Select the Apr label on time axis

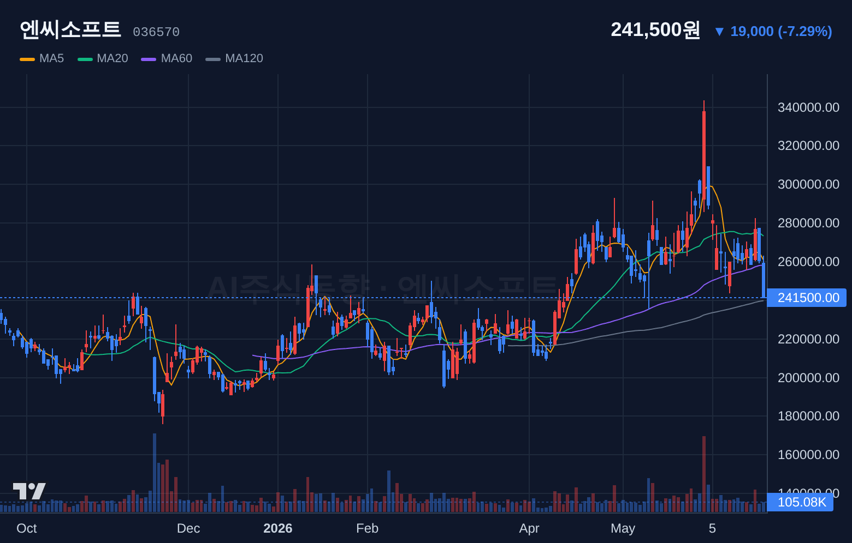[529, 528]
